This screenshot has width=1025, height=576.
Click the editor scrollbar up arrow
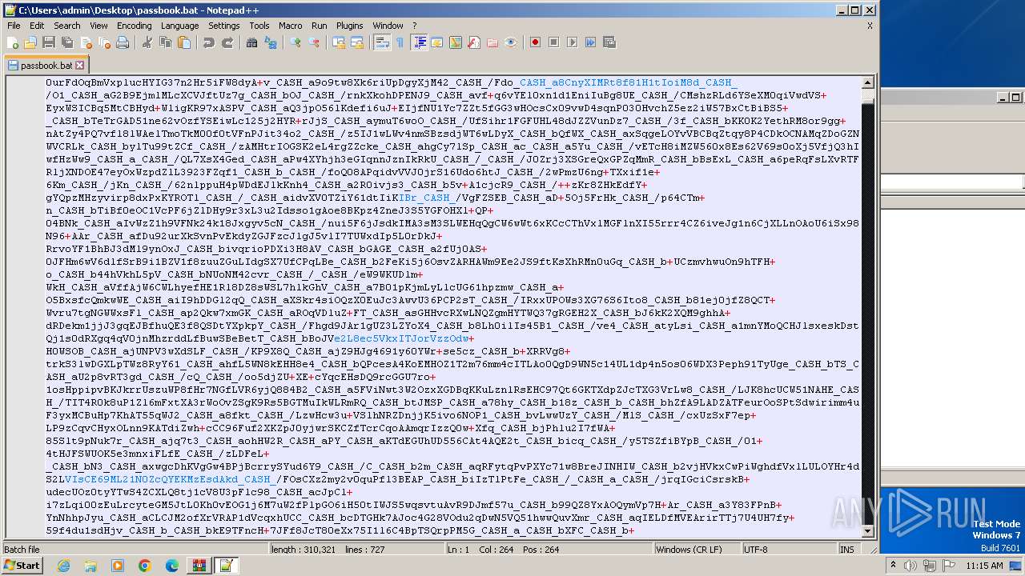coord(868,82)
